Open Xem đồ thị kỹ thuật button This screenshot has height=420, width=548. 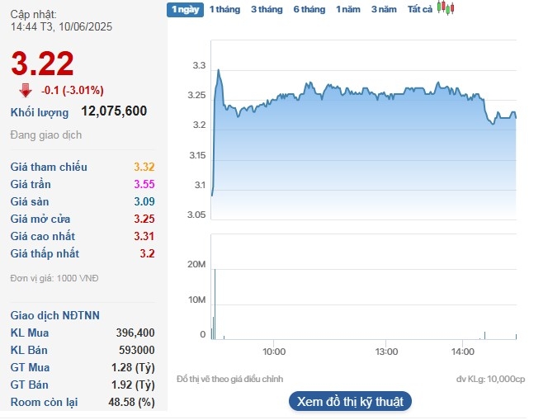click(x=349, y=402)
